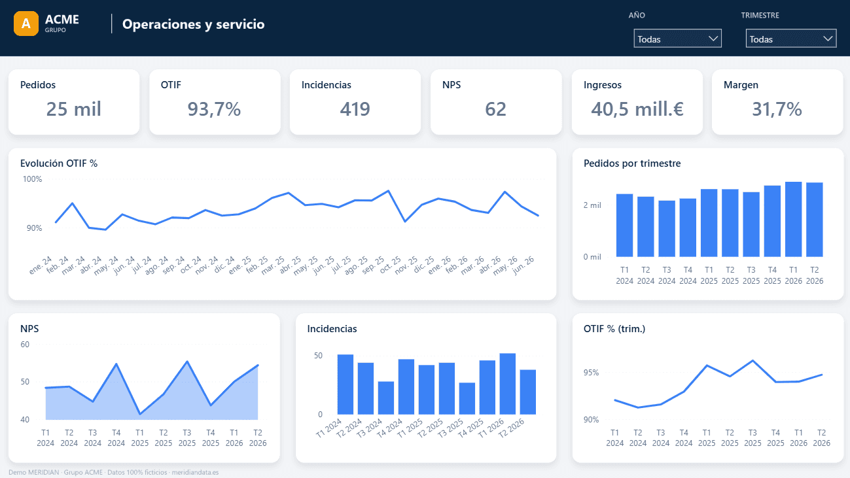
Task: Click the T1 2024 bar in Incidencias chart
Action: 345,384
